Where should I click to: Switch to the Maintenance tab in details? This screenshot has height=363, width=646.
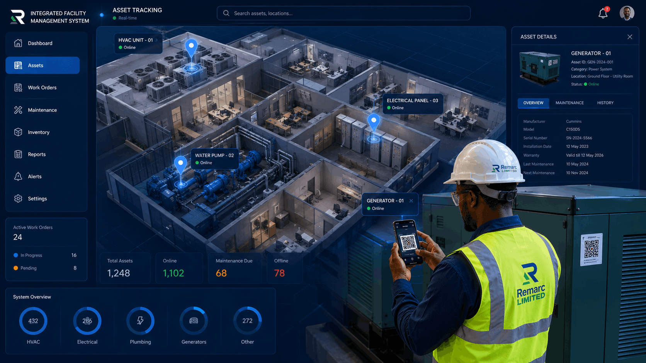pos(569,103)
